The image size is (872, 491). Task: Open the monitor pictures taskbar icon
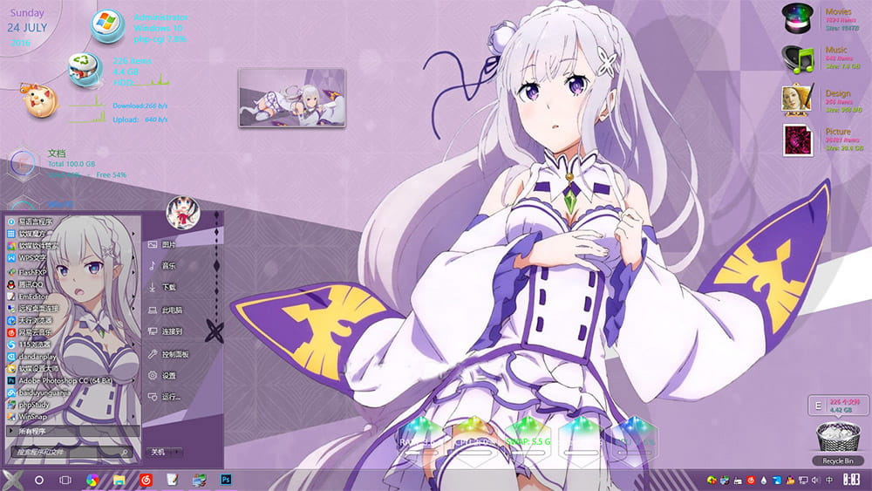tap(199, 480)
